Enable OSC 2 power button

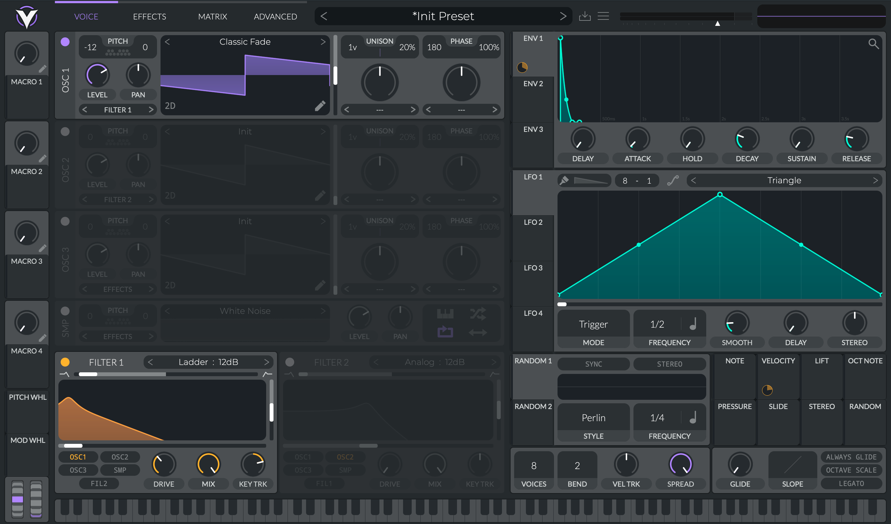(65, 132)
